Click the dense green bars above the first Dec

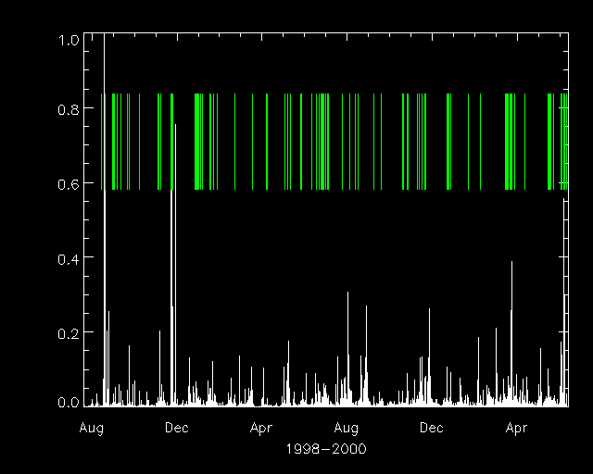[172, 141]
